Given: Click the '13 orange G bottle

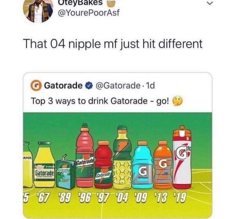Looking at the screenshot, I should (163, 165).
